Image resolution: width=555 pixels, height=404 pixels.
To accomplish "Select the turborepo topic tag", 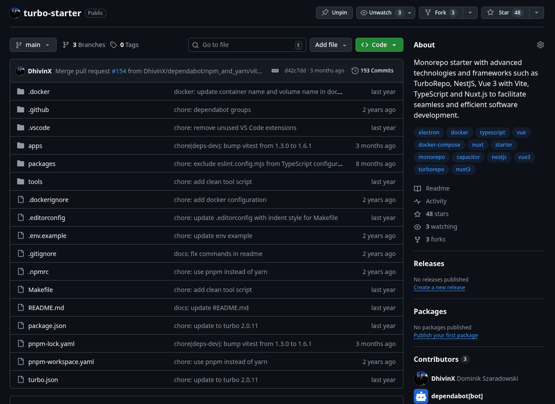I will (431, 170).
